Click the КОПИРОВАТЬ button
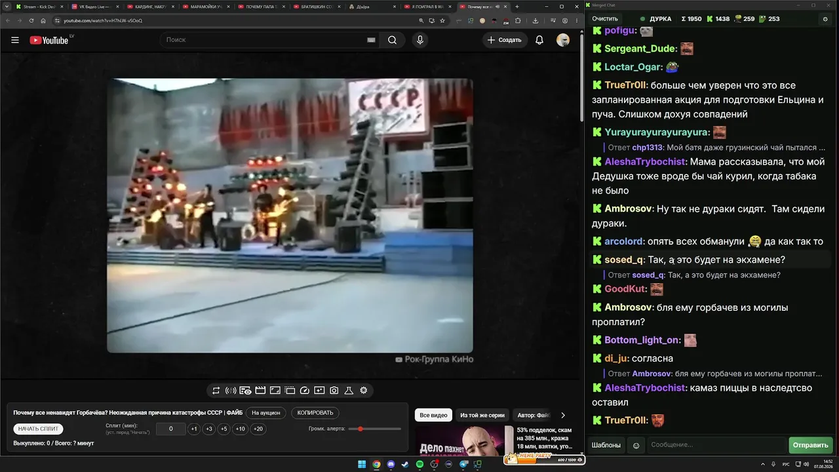Viewport: 839px width, 472px height. tap(315, 413)
